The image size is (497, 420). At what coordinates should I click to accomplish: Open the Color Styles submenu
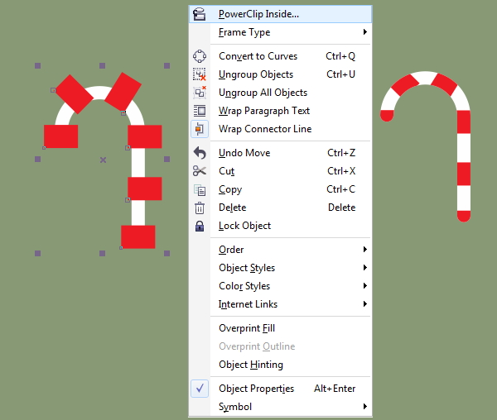pyautogui.click(x=280, y=286)
